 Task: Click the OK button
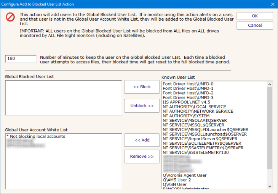254,16
